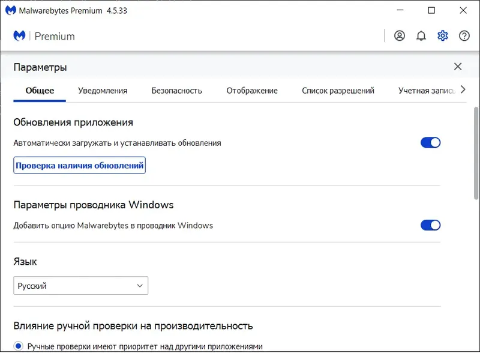Image resolution: width=480 pixels, height=353 pixels.
Task: Select the Общее tab
Action: [x=38, y=89]
